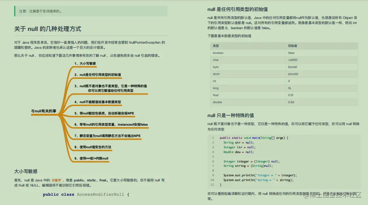Click code line public static void main
This screenshot has height=205, width=368.
254,138
